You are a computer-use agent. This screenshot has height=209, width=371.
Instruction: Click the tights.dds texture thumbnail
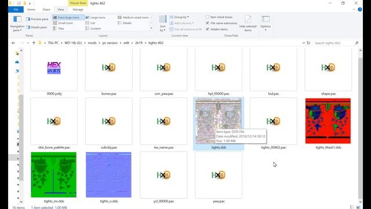tap(219, 121)
